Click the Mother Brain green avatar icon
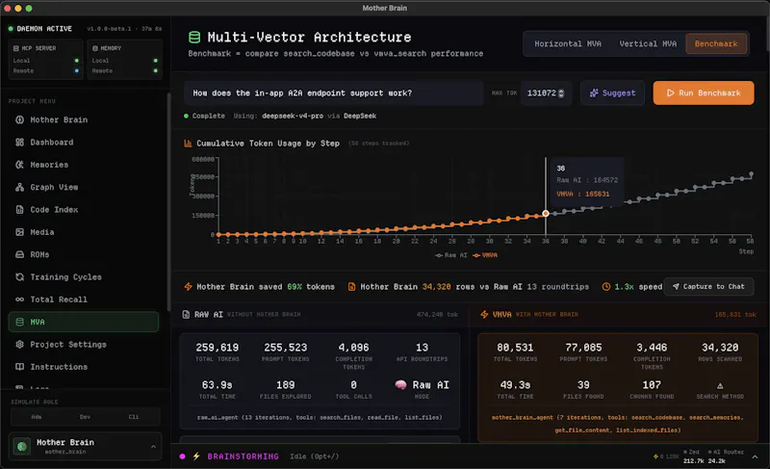This screenshot has height=469, width=770. tap(21, 447)
